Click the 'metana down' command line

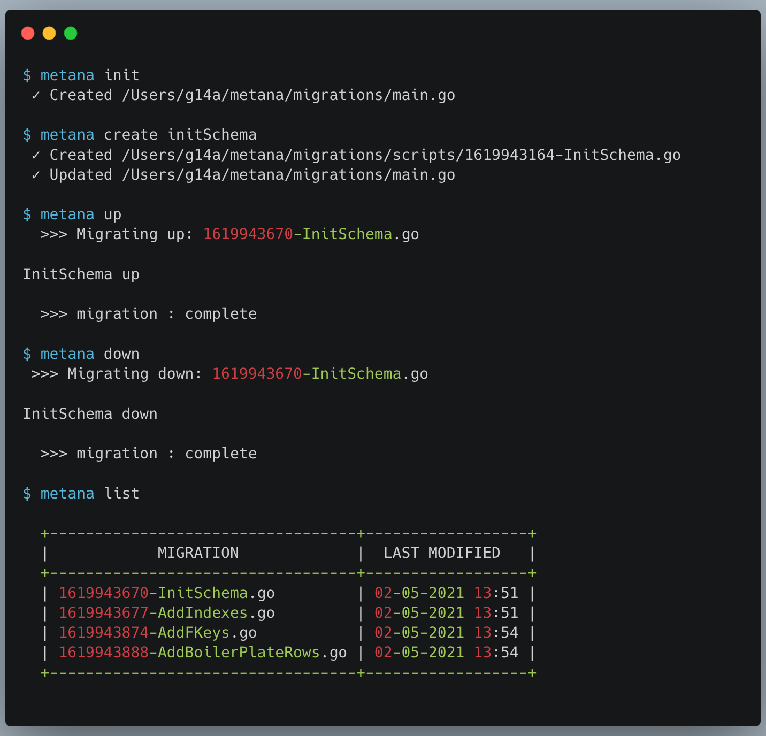[x=81, y=354]
